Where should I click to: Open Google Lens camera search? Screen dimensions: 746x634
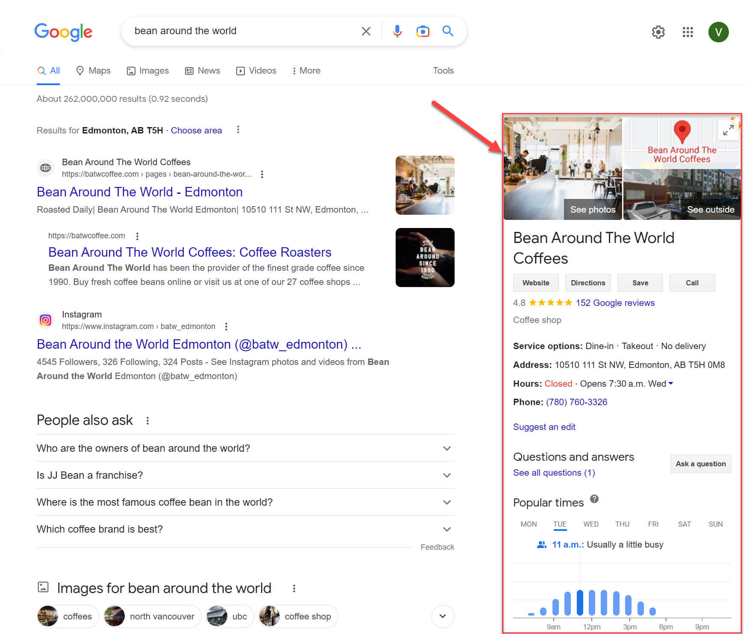click(x=423, y=31)
